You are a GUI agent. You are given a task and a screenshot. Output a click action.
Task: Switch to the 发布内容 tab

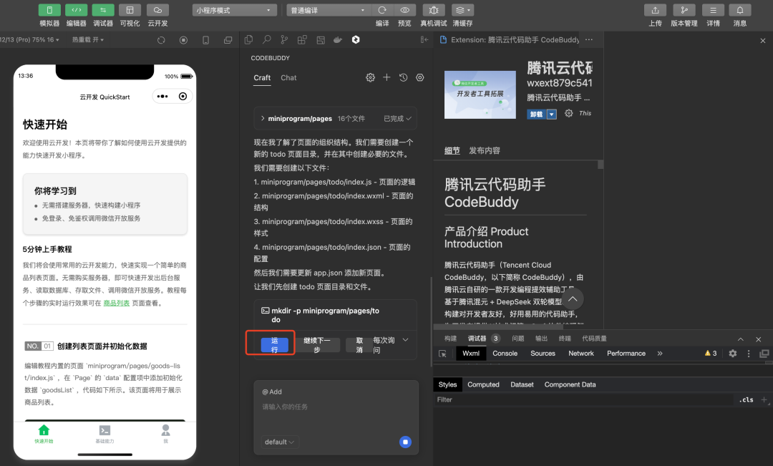pyautogui.click(x=484, y=150)
